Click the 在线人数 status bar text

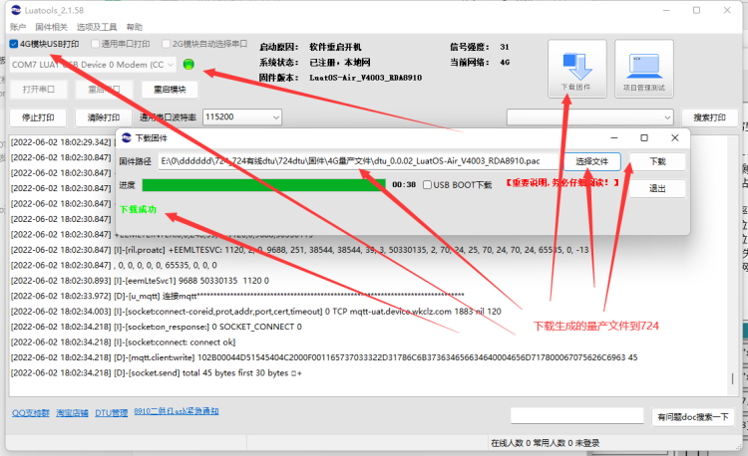(546, 443)
